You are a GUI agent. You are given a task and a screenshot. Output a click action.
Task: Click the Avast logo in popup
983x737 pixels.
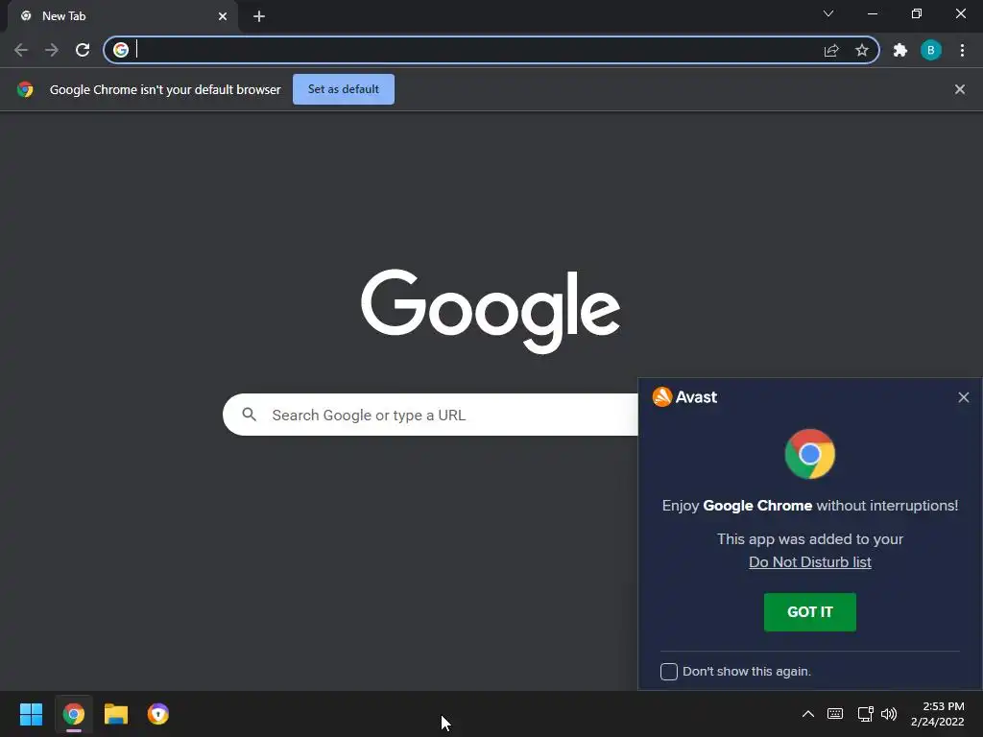684,396
